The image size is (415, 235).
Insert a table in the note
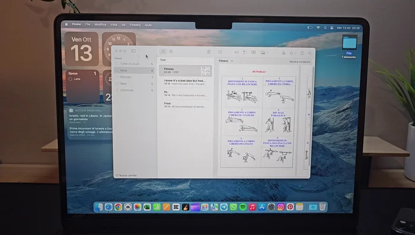pos(254,52)
